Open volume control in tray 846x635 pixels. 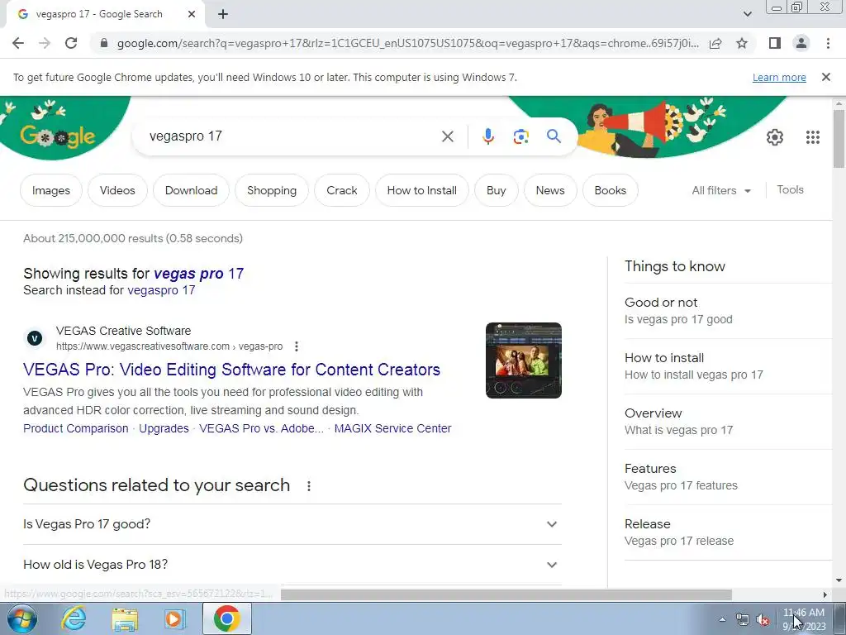click(x=763, y=620)
